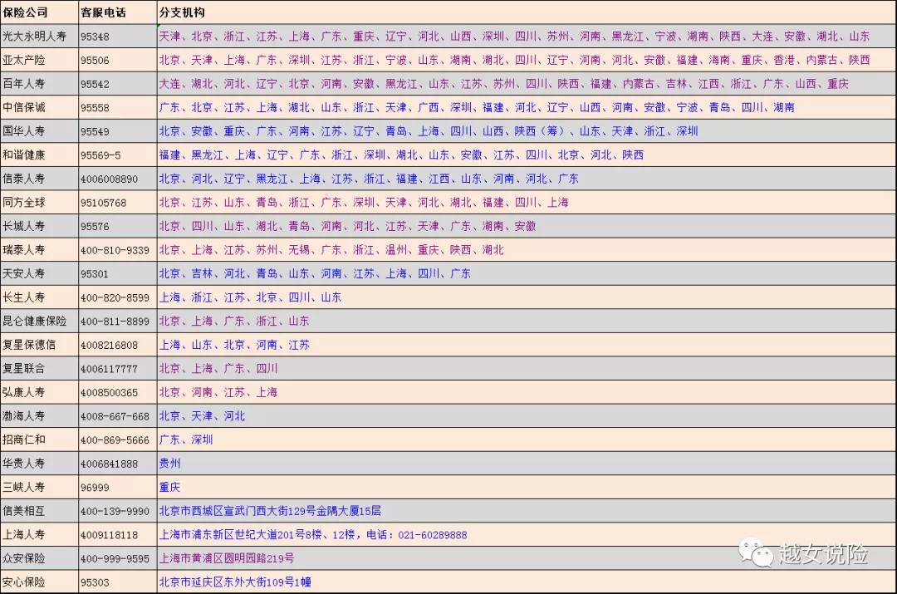Select the 渤海人寿 cell
Image resolution: width=897 pixels, height=594 pixels.
point(39,416)
